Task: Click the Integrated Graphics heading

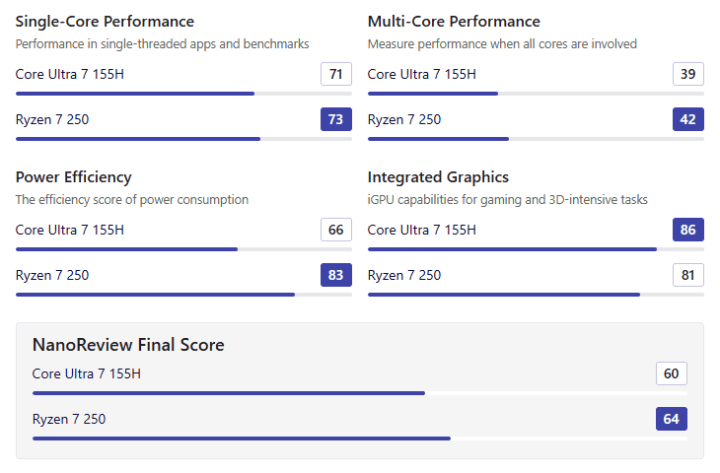Action: (x=438, y=176)
